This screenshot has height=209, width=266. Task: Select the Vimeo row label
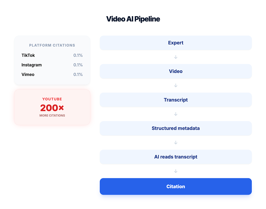tap(28, 74)
